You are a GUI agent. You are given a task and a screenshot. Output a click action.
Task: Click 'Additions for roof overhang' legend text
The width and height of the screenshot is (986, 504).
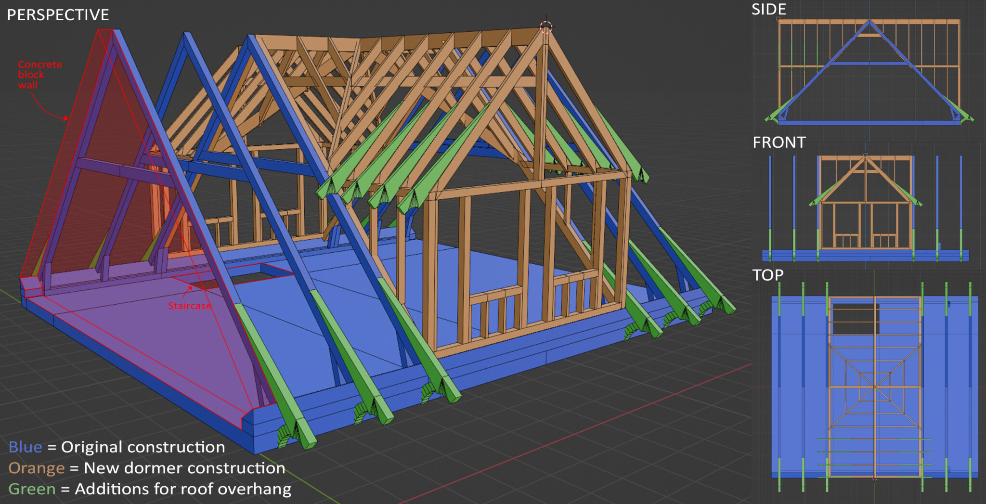(x=183, y=489)
